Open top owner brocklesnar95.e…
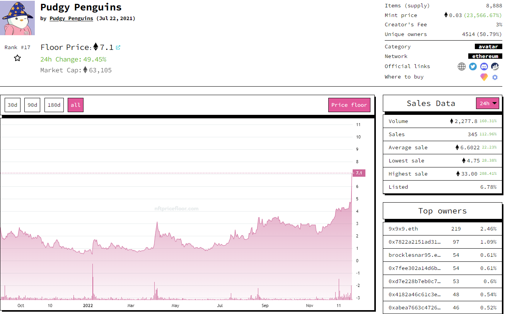Viewport: 505px width, 314px height. [415, 255]
